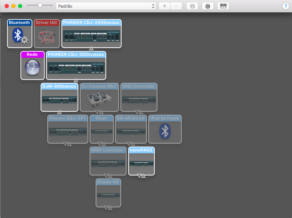Select the Rede network device

pyautogui.click(x=33, y=65)
